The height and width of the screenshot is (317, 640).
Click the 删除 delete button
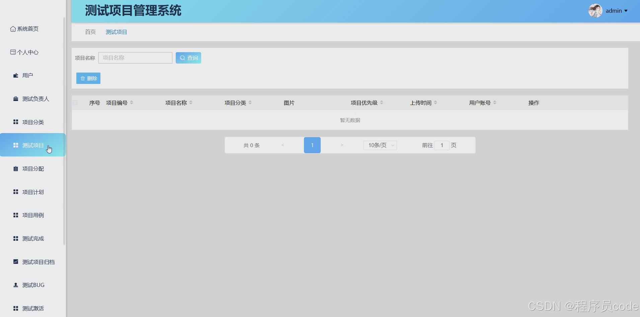pos(88,78)
